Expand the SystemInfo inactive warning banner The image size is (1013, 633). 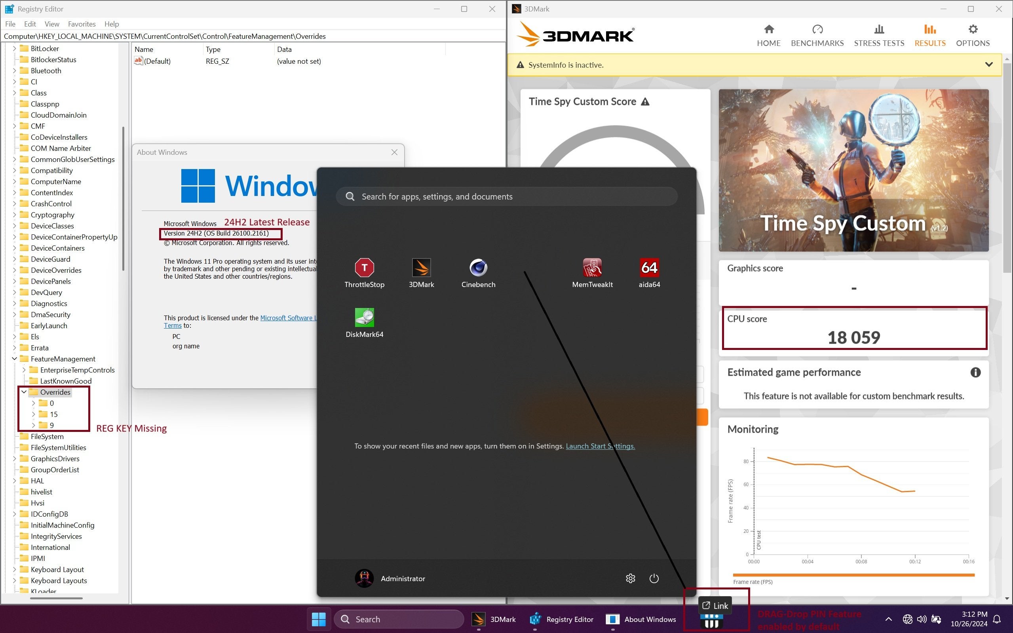pos(989,65)
